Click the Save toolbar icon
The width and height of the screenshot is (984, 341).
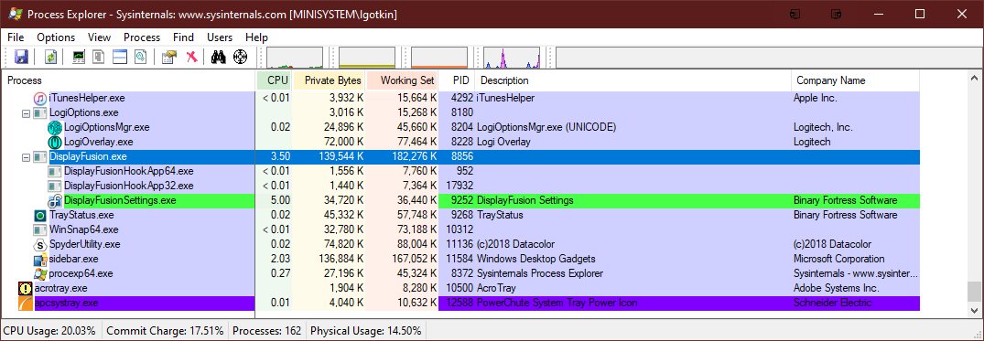(21, 57)
